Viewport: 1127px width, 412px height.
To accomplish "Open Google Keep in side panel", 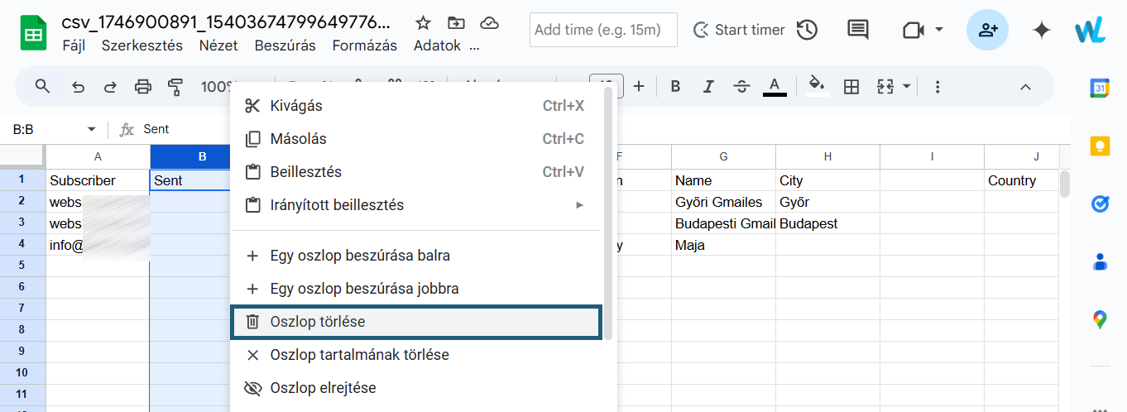I will (x=1099, y=146).
